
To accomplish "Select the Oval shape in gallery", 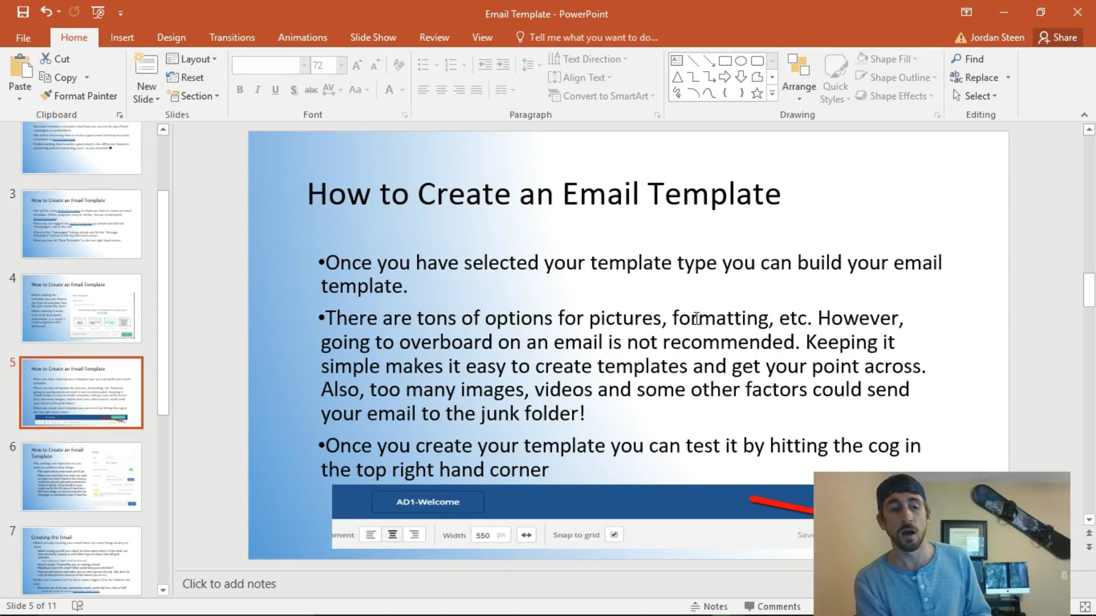I will click(x=741, y=60).
